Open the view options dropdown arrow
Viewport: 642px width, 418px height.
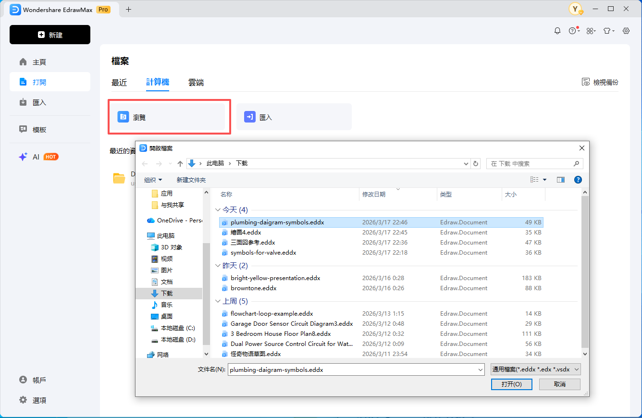544,180
